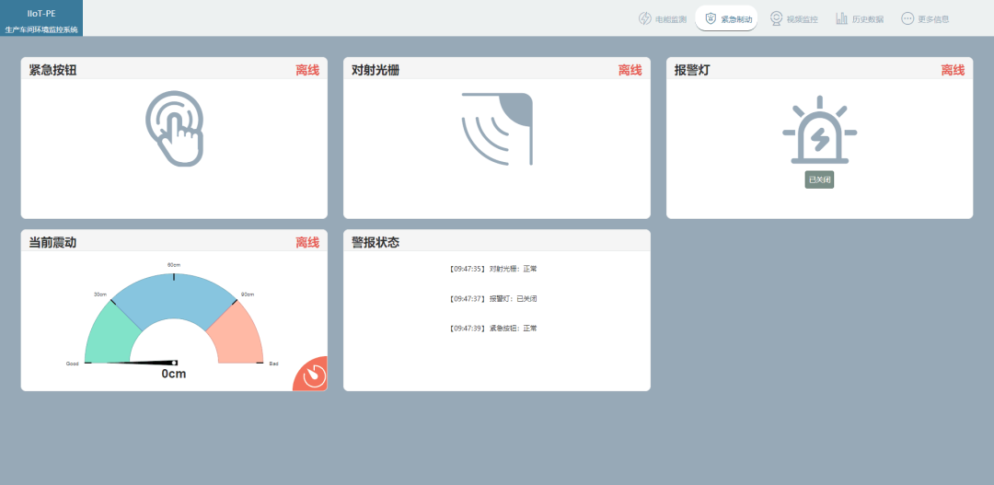This screenshot has width=994, height=485.
Task: Click the 离线 status on 报警灯 card
Action: click(953, 70)
